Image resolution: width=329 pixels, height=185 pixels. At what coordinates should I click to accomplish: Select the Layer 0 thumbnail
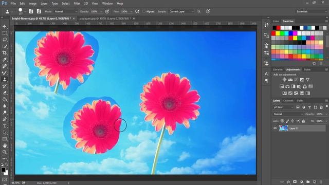283,128
